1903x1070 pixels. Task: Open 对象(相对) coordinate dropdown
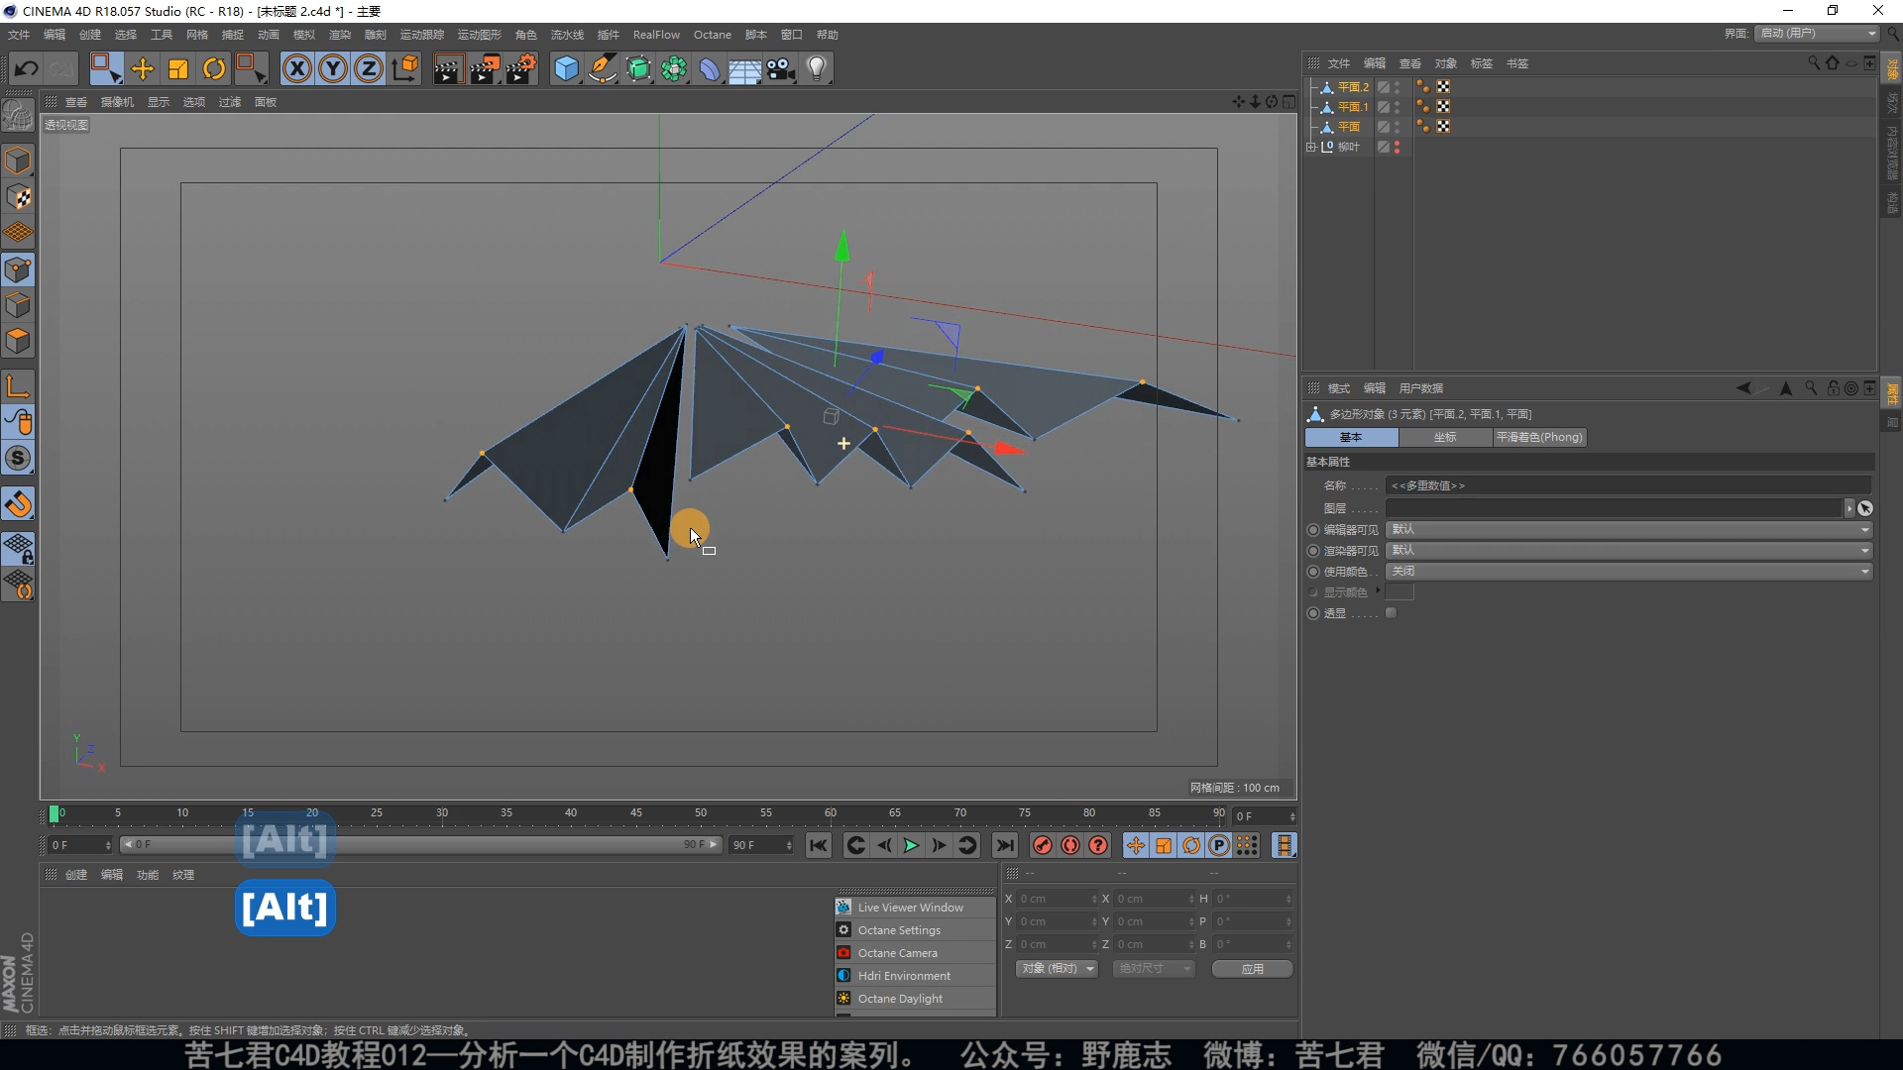click(x=1058, y=968)
